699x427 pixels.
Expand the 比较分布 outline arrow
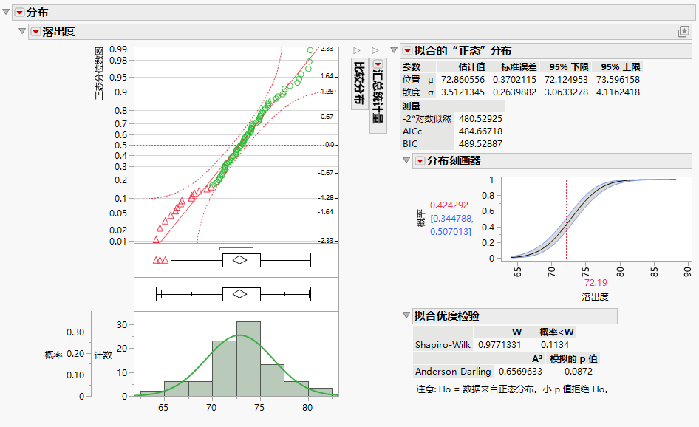point(357,50)
